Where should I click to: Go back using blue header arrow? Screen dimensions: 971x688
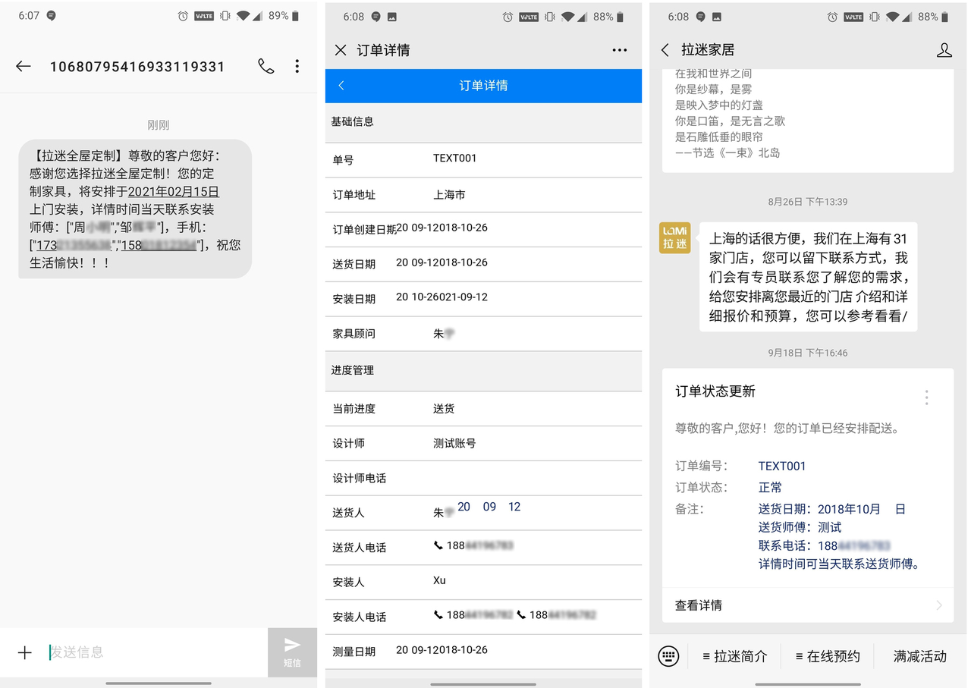click(341, 86)
